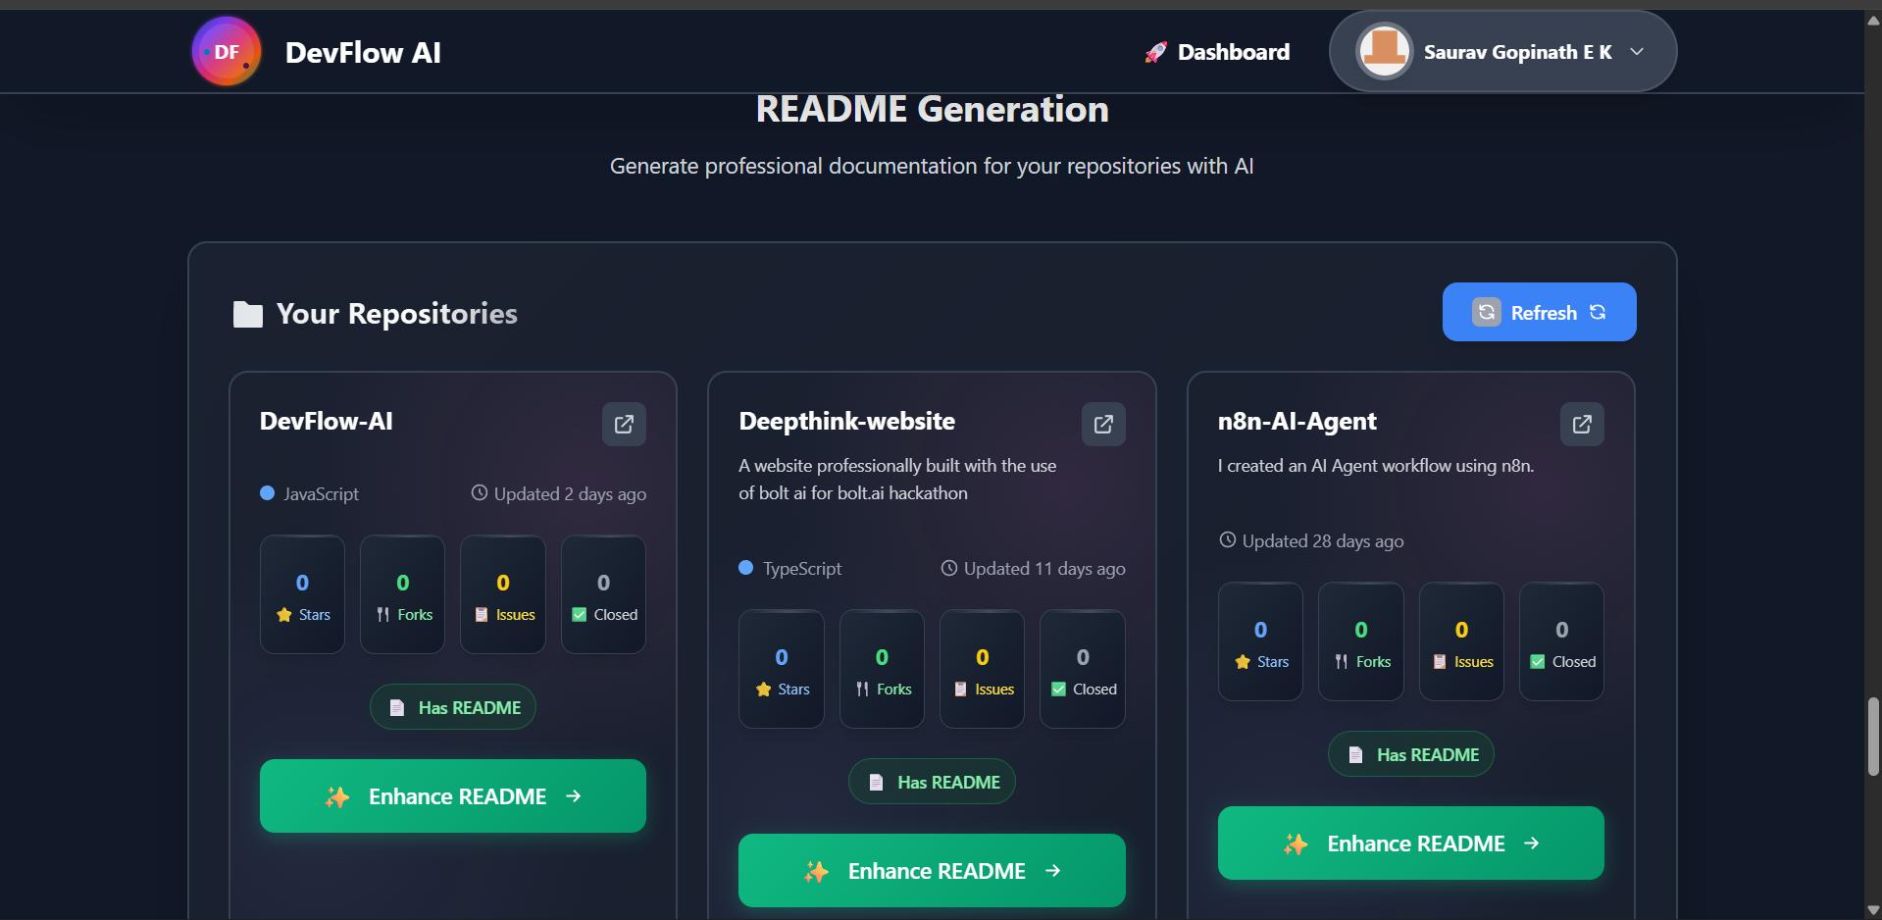Click the closed check icon in n8n-AI-Agent card
Viewport: 1882px width, 920px height.
1538,662
